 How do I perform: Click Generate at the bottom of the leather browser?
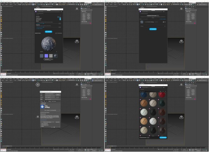pos(163,138)
